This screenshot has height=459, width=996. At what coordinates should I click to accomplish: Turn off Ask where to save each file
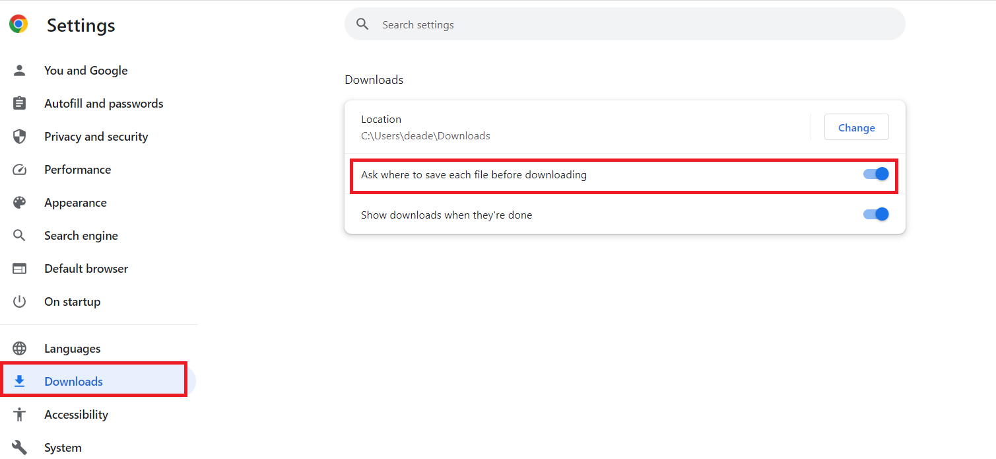(876, 174)
